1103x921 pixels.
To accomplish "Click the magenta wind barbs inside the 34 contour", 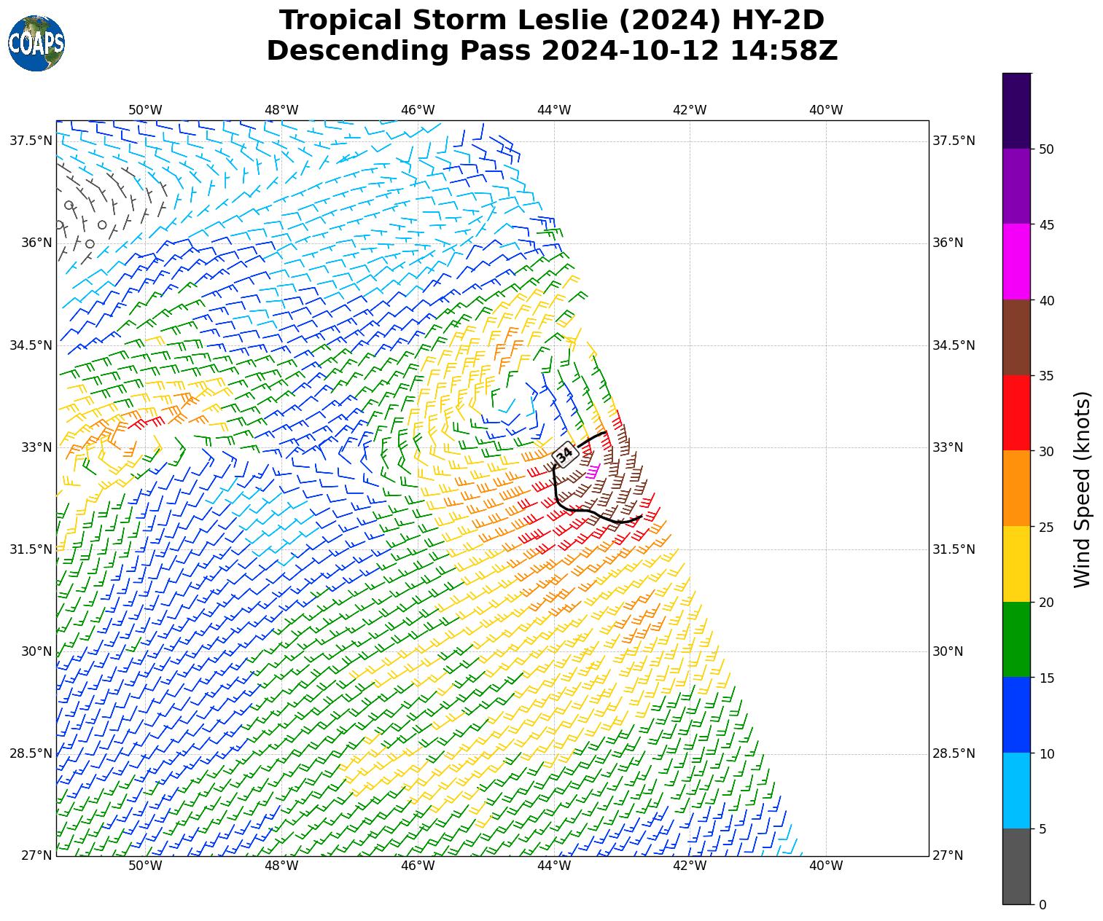I will coord(593,471).
